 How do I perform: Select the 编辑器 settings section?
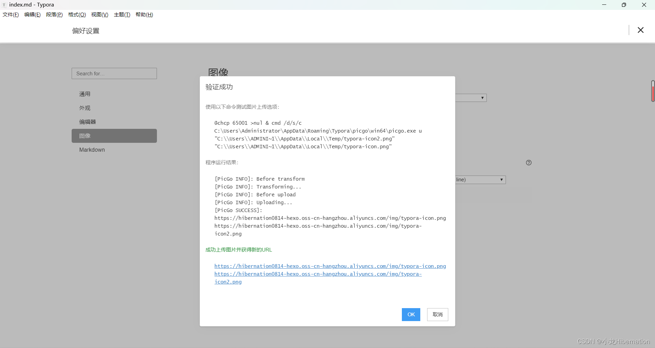87,122
